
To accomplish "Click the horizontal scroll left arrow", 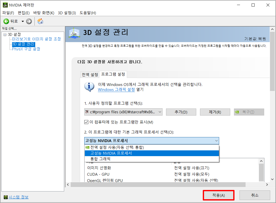I will (68, 185).
